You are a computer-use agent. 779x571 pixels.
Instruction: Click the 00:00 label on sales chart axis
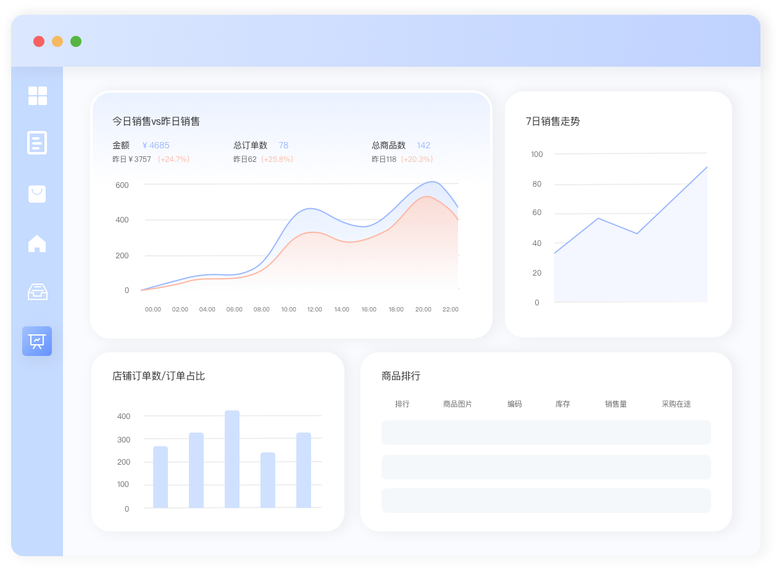point(153,309)
